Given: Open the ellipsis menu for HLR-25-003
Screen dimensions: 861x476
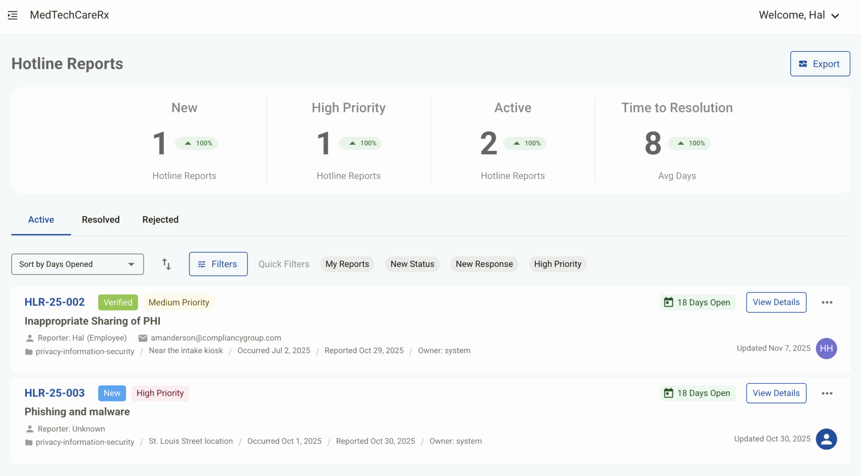Looking at the screenshot, I should 827,393.
